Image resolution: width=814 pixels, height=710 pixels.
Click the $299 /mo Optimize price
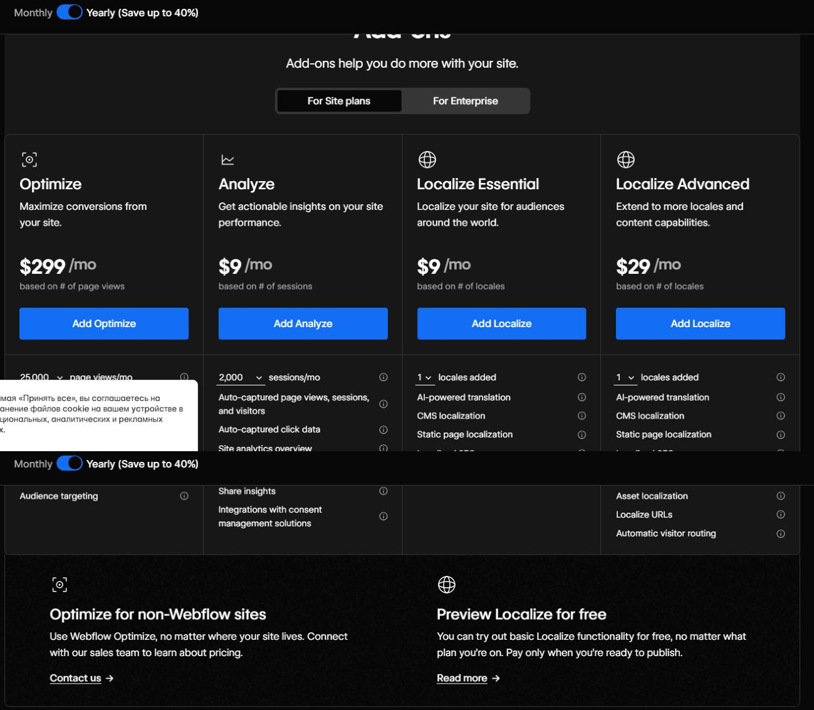point(58,266)
